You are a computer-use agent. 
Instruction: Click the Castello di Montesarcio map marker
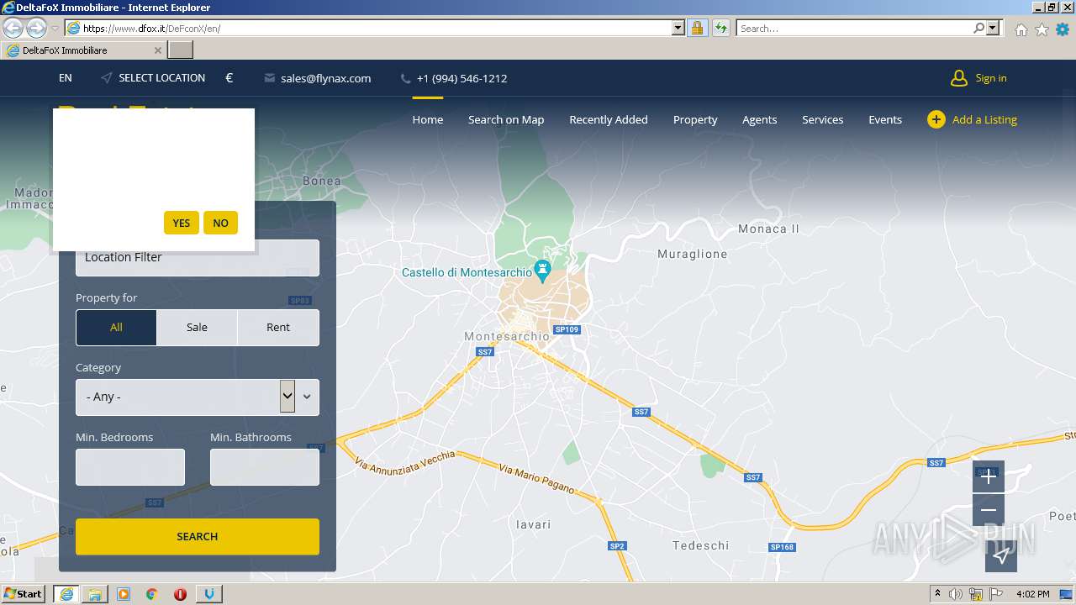click(x=543, y=271)
